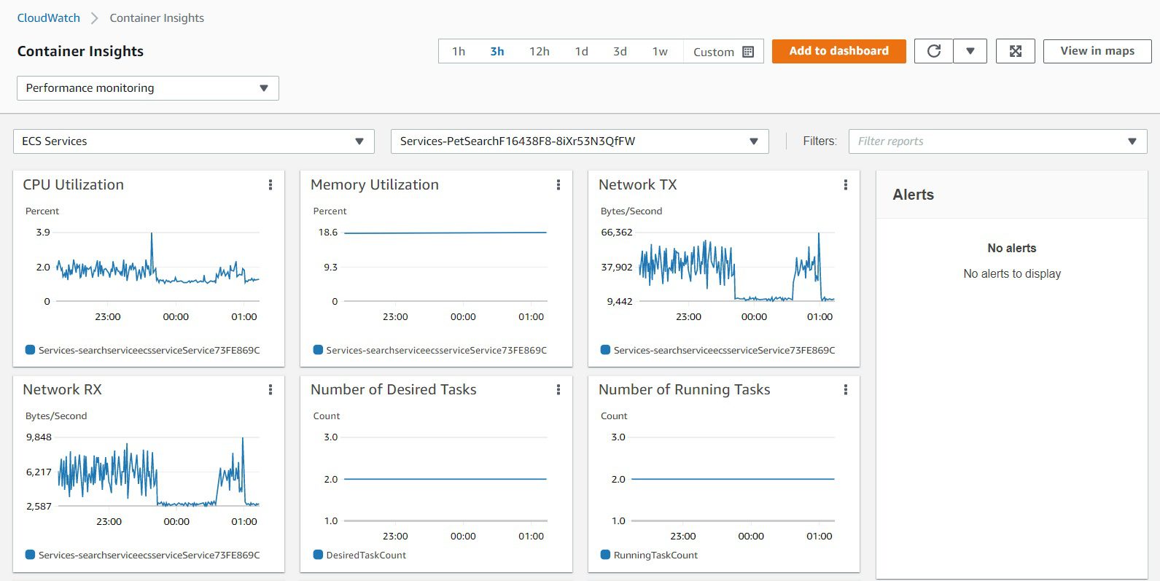
Task: Select the 1h time range
Action: click(x=459, y=52)
